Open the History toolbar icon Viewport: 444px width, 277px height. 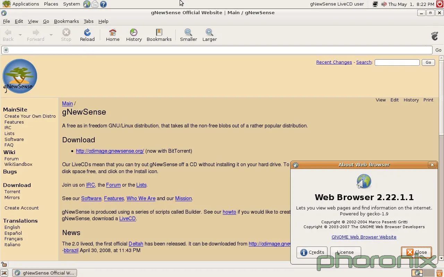click(134, 33)
